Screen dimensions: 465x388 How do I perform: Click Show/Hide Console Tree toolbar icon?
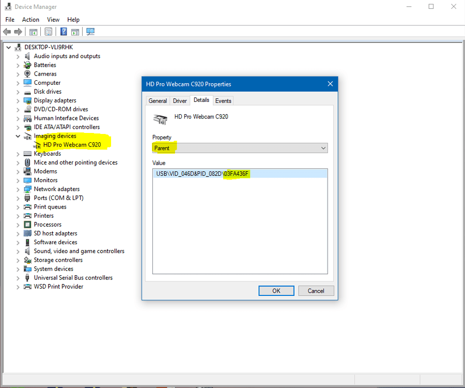[33, 32]
